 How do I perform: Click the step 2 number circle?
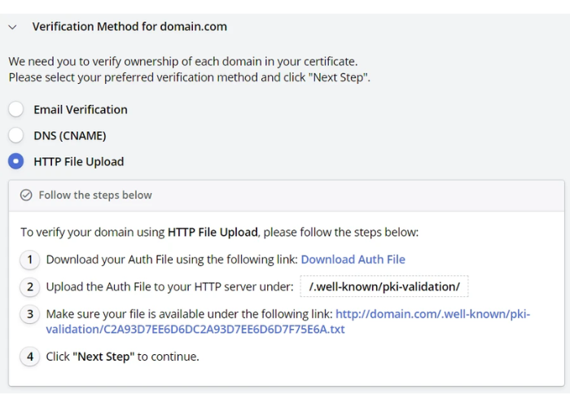[30, 287]
